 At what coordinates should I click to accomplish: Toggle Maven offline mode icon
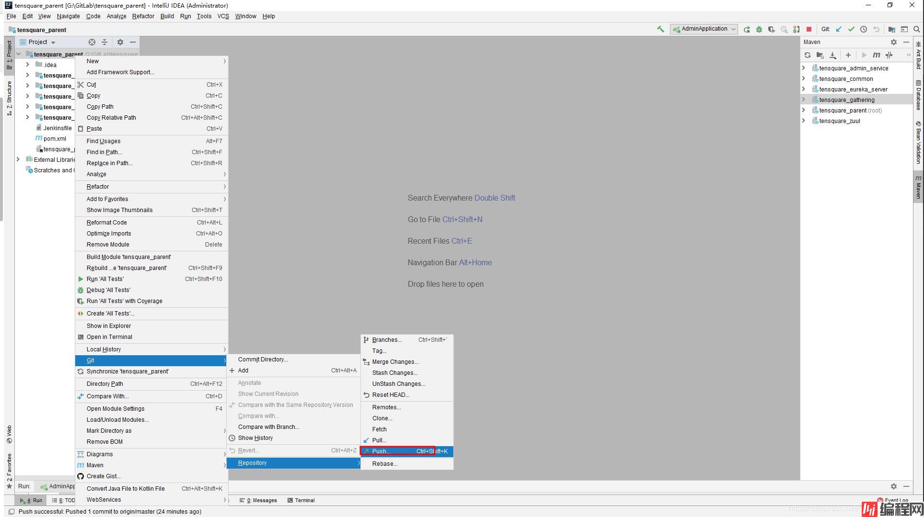coord(889,55)
